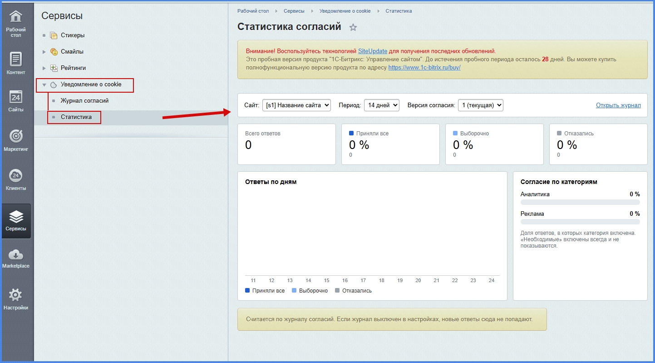Click the Согласие по категориям heading
Viewport: 655px width, 363px height.
coord(559,182)
